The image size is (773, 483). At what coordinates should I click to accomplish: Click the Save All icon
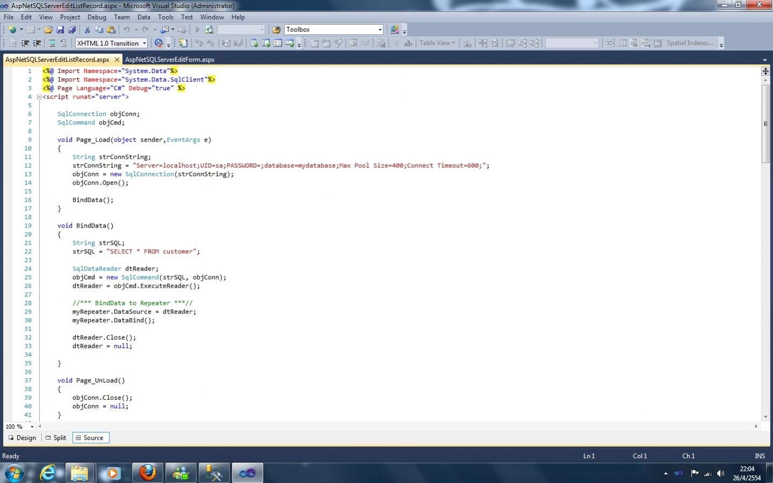pos(72,30)
